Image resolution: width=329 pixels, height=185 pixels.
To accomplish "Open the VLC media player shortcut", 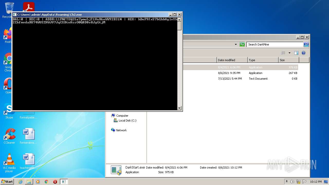I will pyautogui.click(x=9, y=163).
